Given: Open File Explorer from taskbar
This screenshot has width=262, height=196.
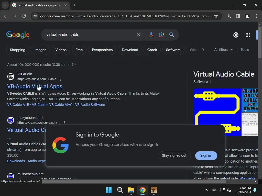Looking at the screenshot, I should 131,190.
